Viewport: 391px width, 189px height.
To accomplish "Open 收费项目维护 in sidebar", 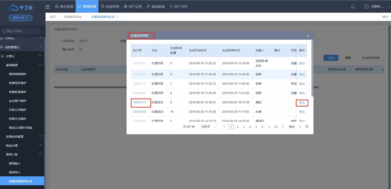I will click(x=18, y=83).
